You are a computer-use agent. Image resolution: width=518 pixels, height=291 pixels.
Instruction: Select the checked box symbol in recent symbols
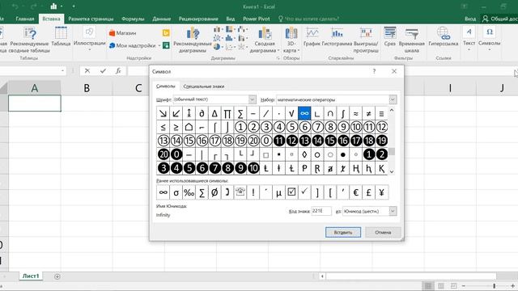tap(291, 192)
